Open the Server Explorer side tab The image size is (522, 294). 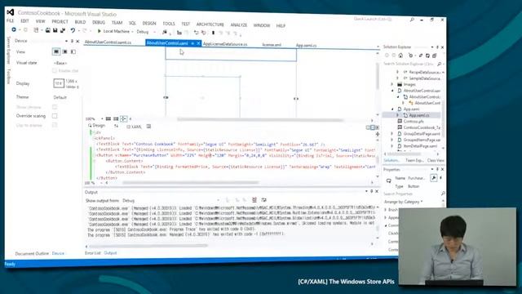click(x=9, y=51)
